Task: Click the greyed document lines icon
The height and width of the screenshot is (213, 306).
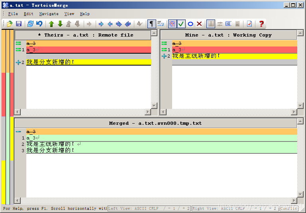Action: [x=237, y=24]
